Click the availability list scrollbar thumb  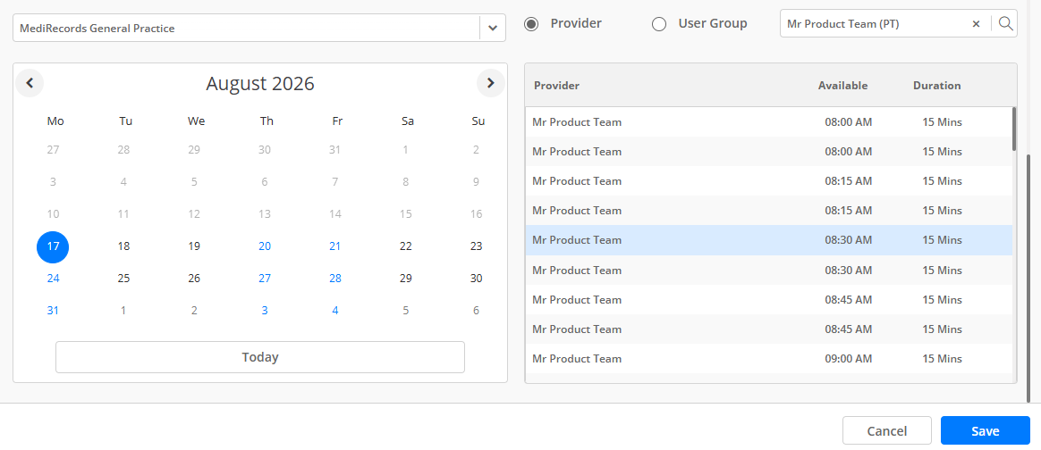point(1014,129)
